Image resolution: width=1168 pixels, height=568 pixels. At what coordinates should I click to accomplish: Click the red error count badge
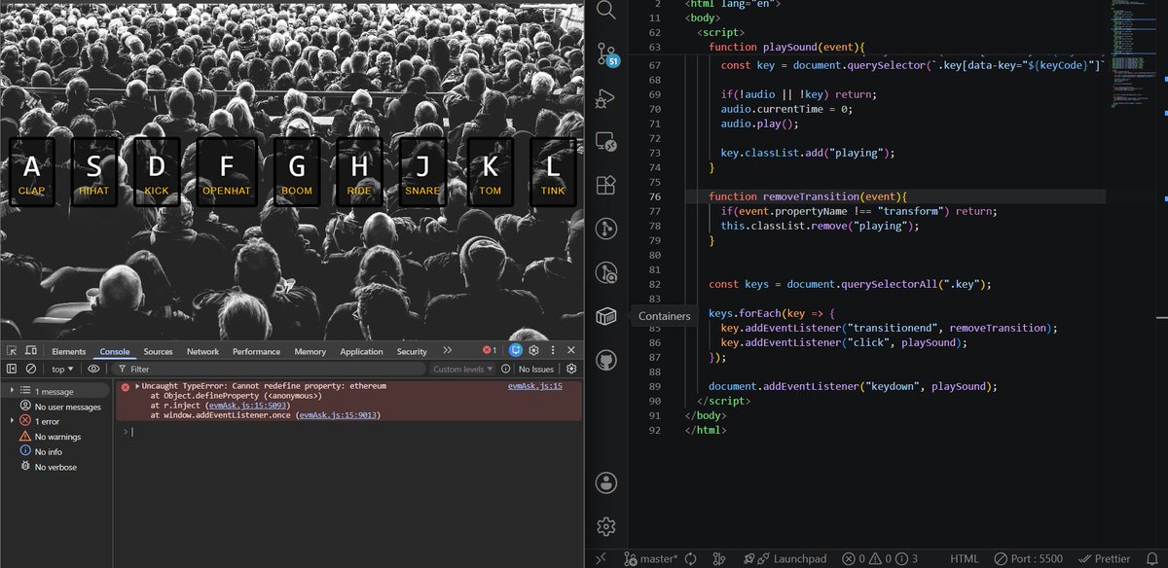(491, 350)
